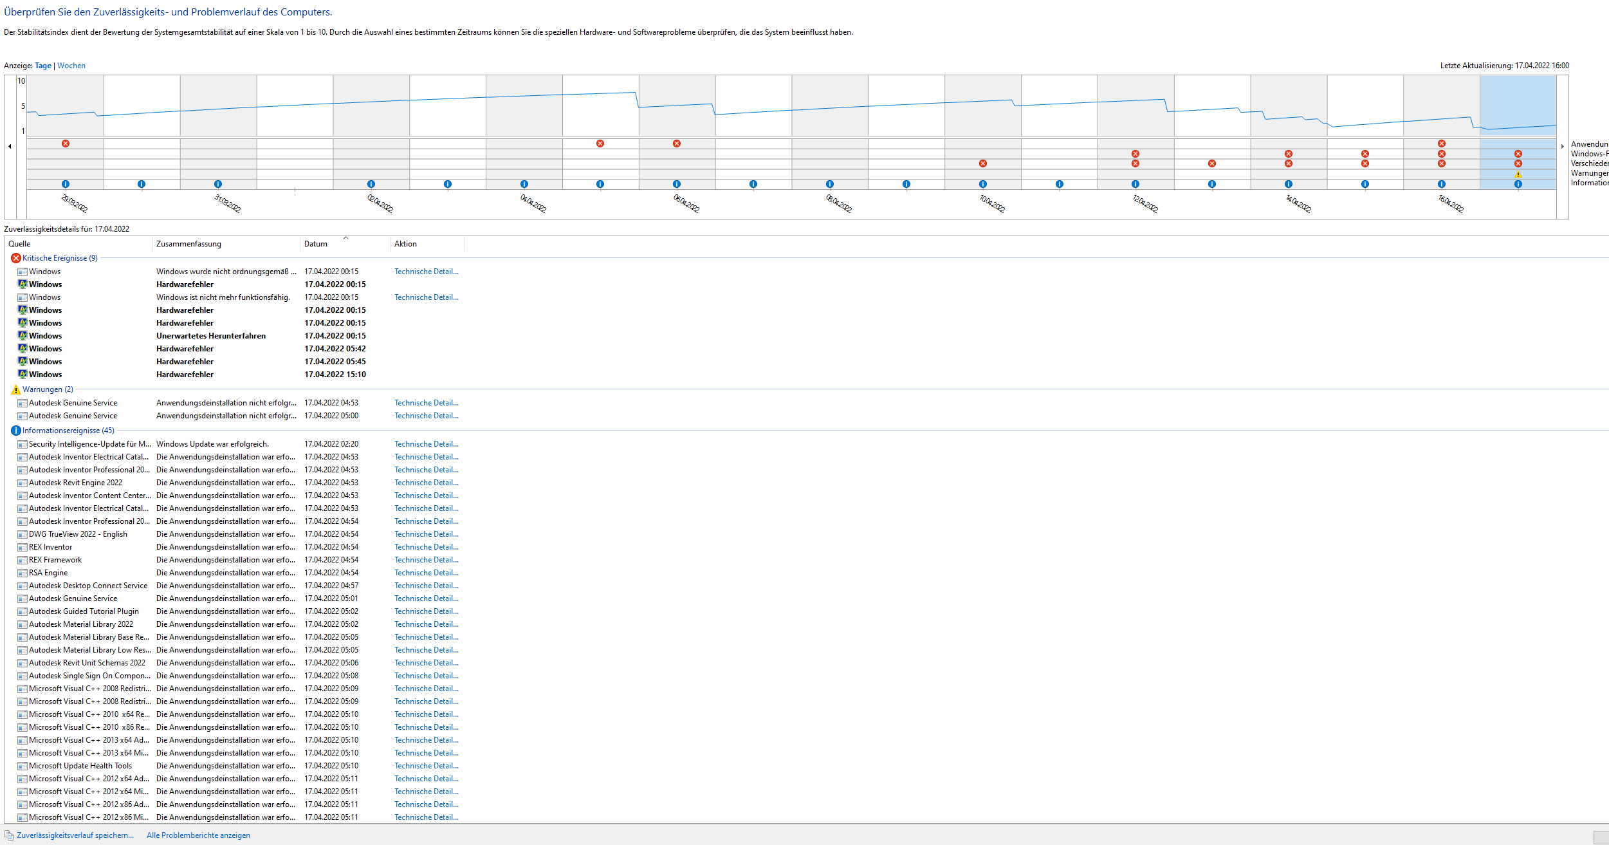Open Technische Details for RSA Engine row
The width and height of the screenshot is (1609, 845).
coord(427,573)
